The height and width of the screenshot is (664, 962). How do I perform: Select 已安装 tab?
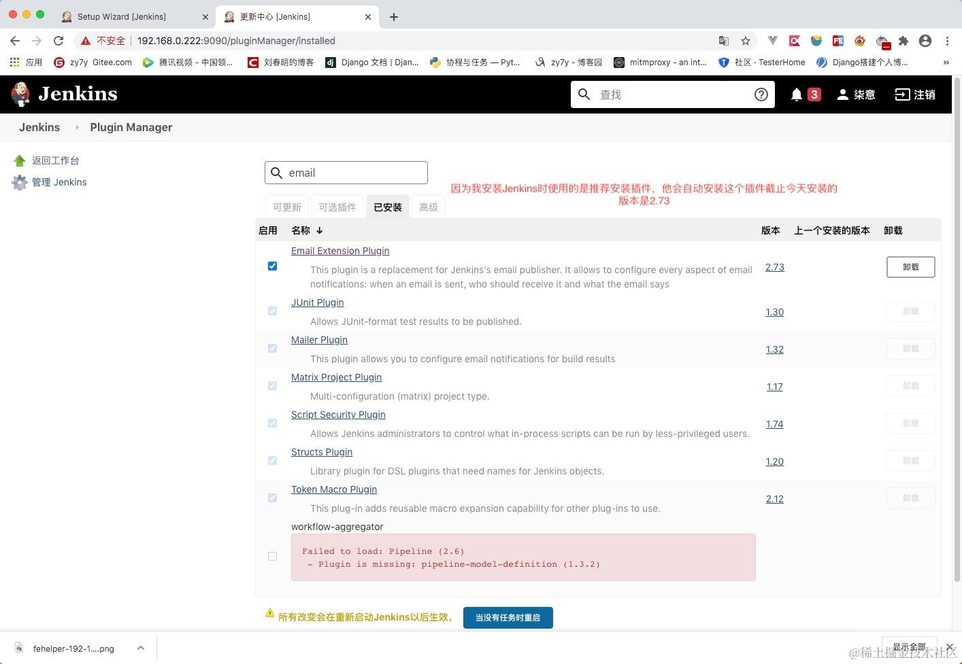388,207
